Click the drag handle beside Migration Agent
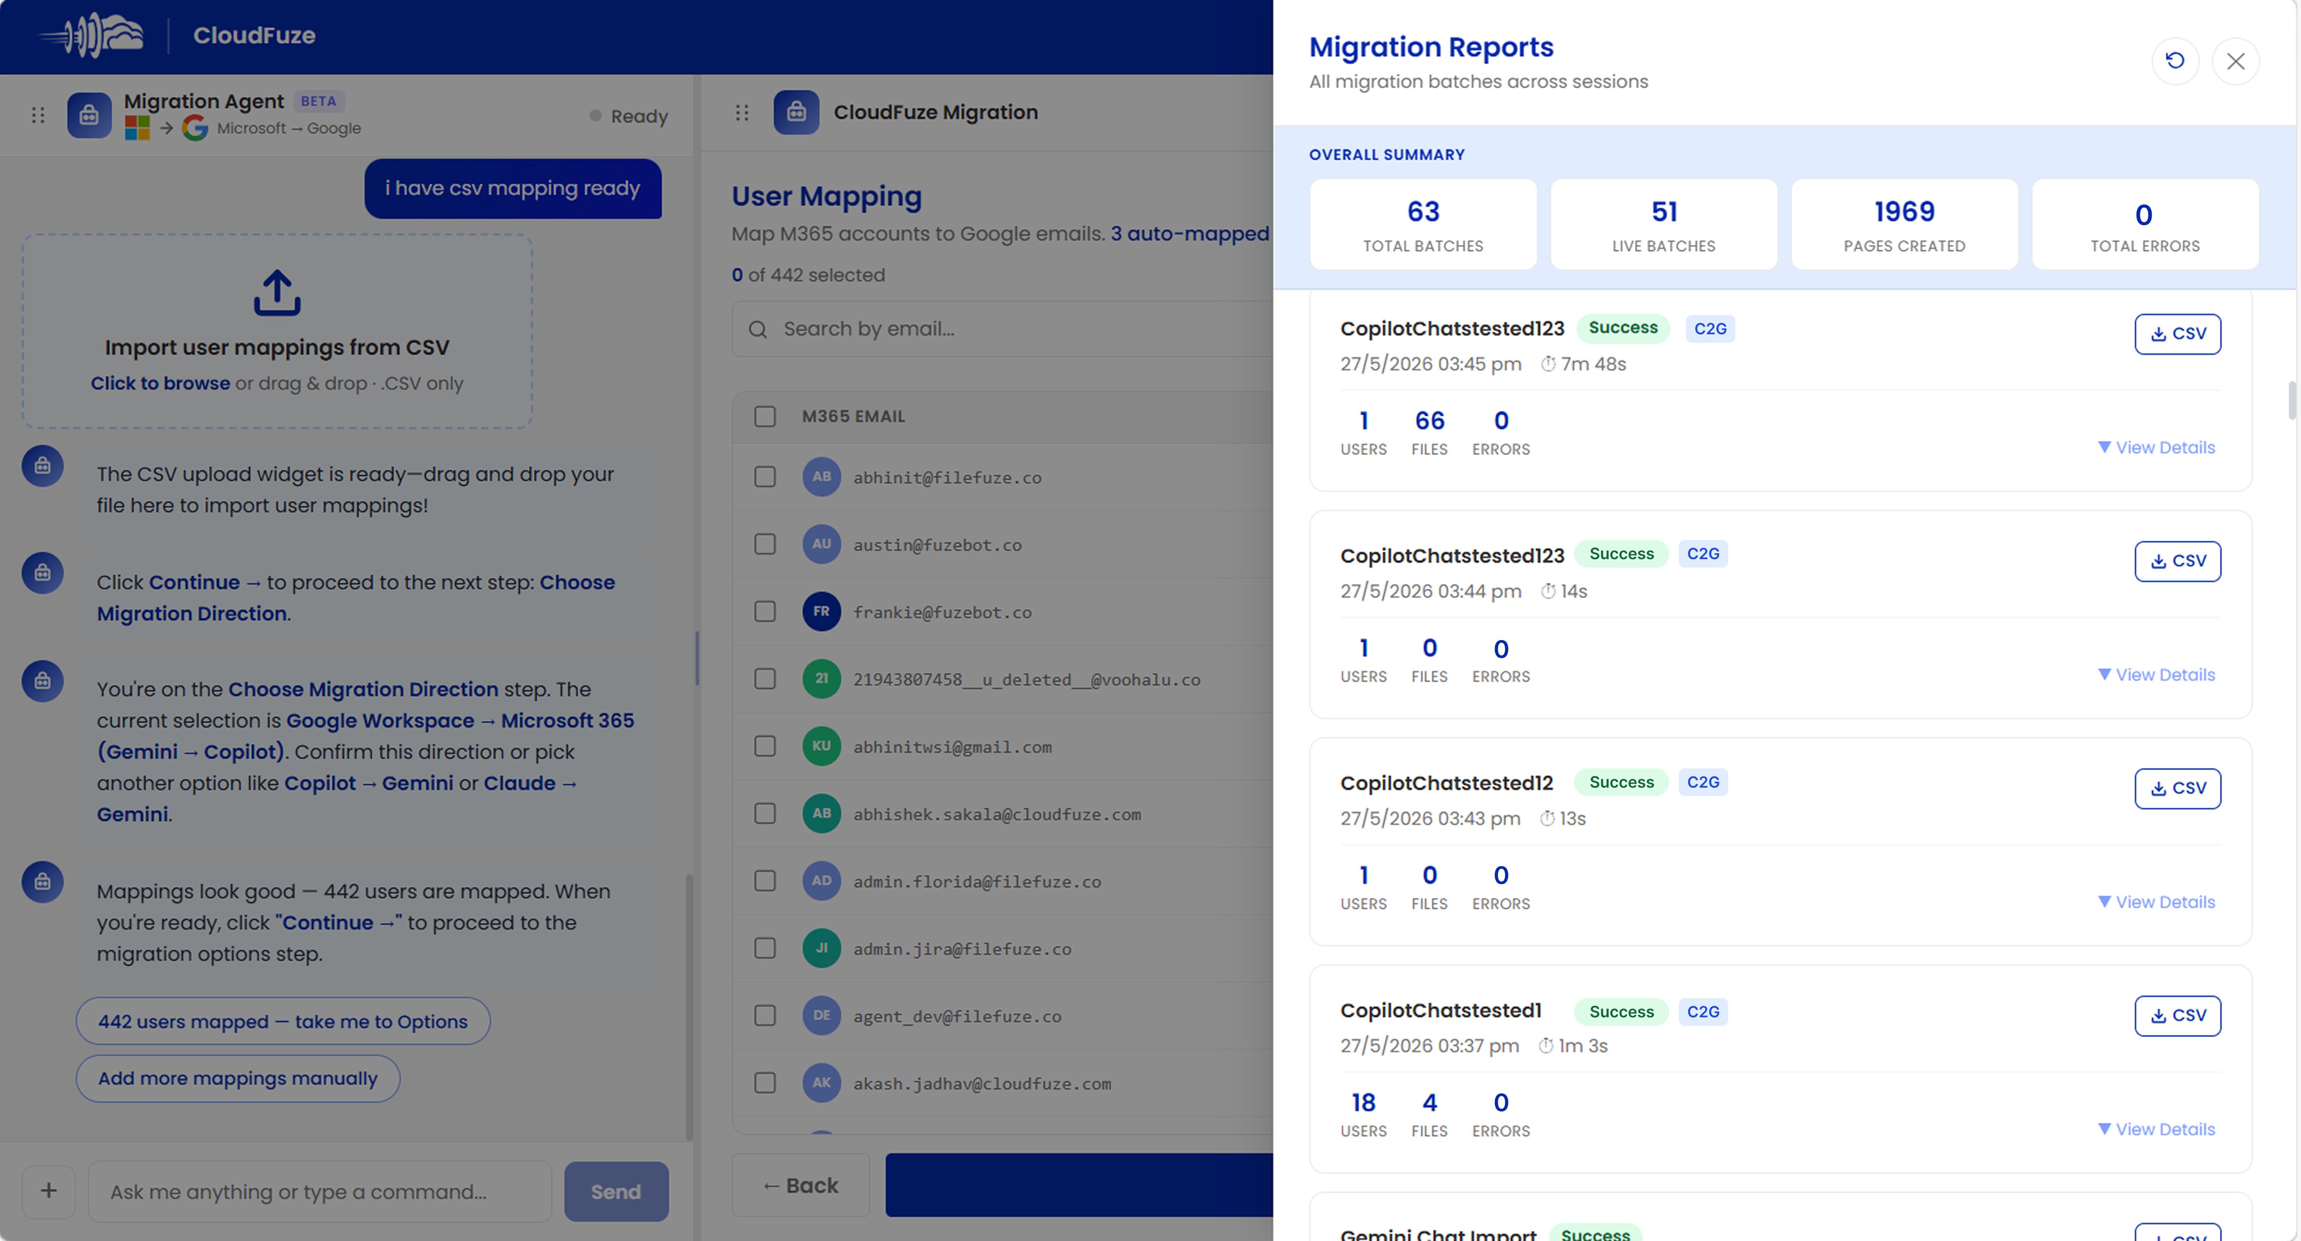Viewport: 2301px width, 1241px height. (x=38, y=115)
